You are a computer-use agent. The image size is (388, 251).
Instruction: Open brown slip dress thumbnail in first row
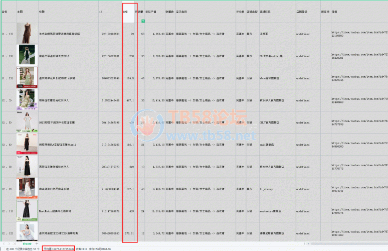[x=23, y=34]
